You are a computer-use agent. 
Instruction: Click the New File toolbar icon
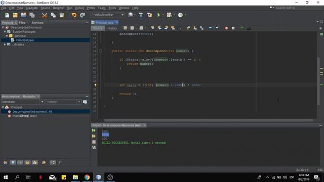pos(7,15)
